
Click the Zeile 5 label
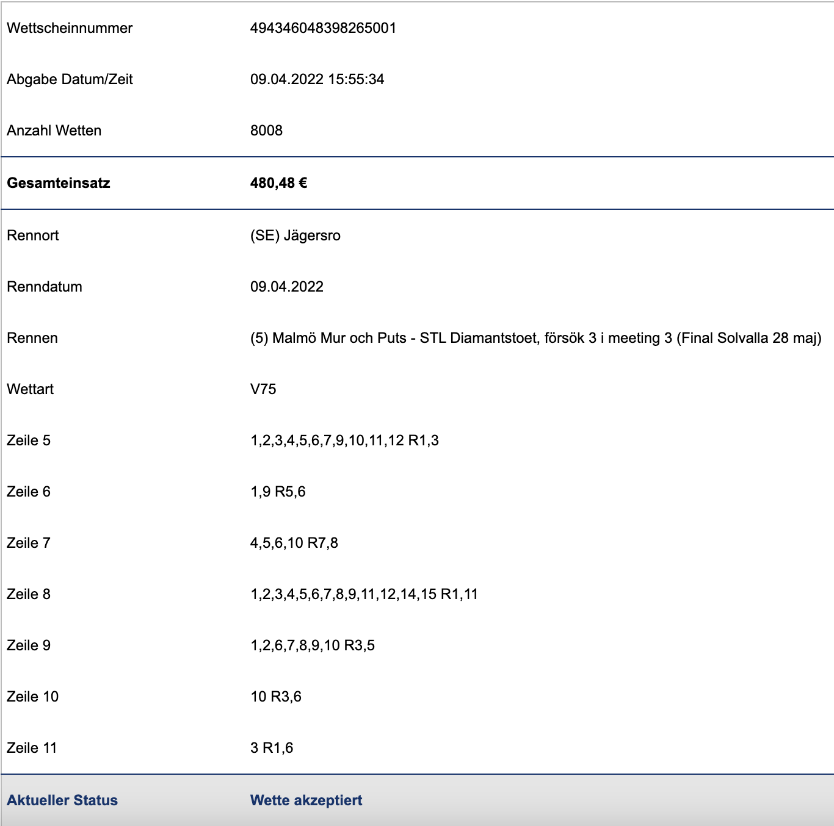[29, 440]
